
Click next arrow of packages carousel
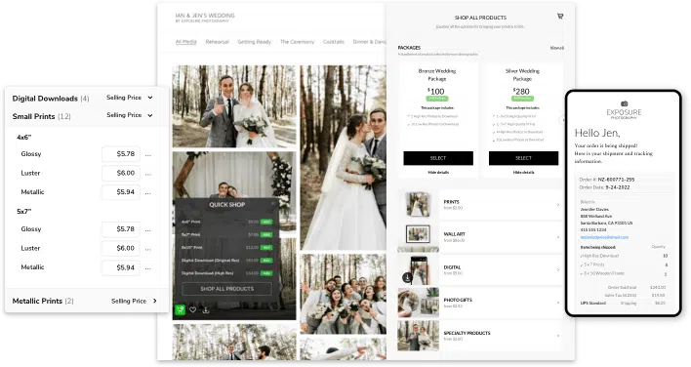tap(562, 120)
